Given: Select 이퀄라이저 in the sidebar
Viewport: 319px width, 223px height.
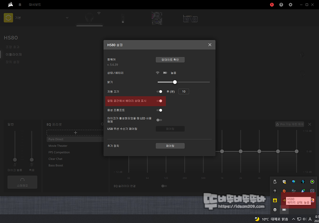Looking at the screenshot, I should (13, 54).
